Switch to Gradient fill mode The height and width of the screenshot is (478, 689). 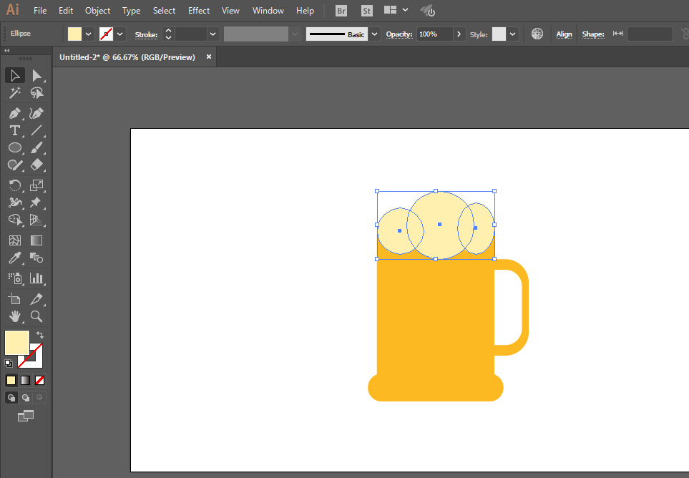pyautogui.click(x=26, y=380)
